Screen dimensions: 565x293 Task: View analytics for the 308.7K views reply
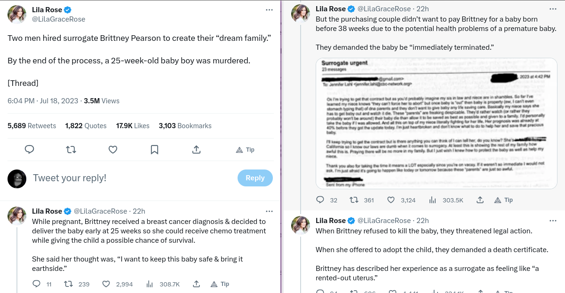coord(150,284)
